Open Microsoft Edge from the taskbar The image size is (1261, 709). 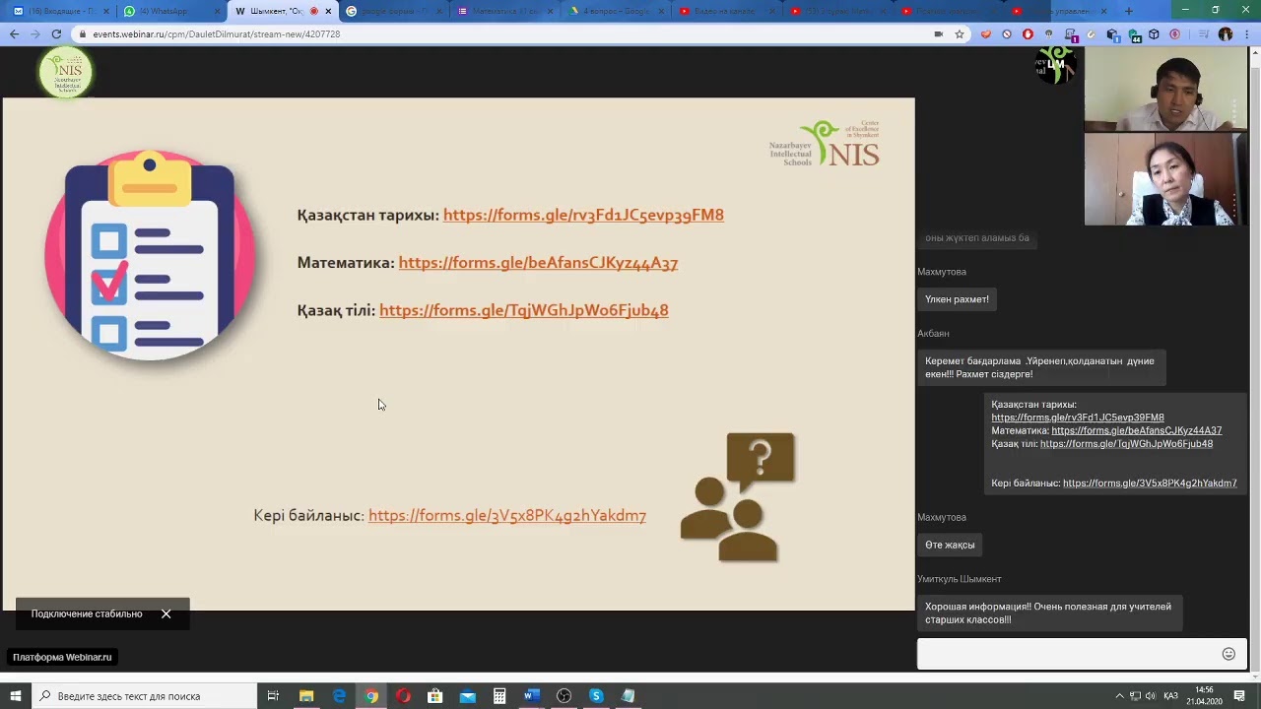pyautogui.click(x=339, y=696)
